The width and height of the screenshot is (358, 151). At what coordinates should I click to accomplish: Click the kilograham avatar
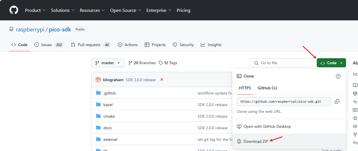(x=98, y=80)
